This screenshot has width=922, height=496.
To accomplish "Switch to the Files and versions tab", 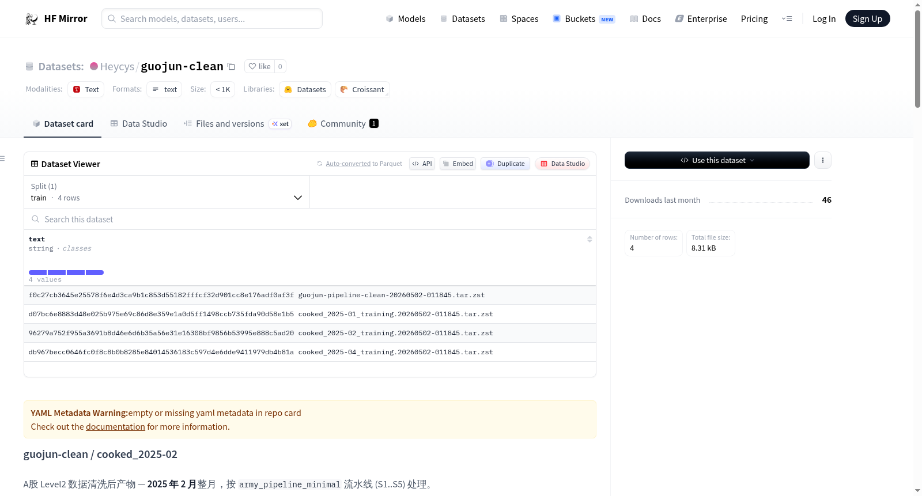I will (x=237, y=124).
